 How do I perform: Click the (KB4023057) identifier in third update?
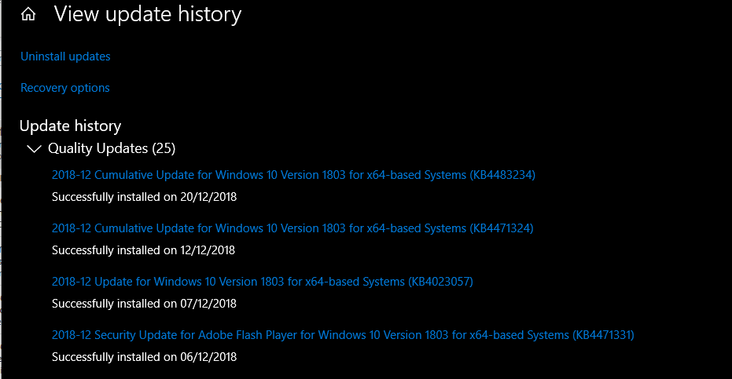(440, 282)
